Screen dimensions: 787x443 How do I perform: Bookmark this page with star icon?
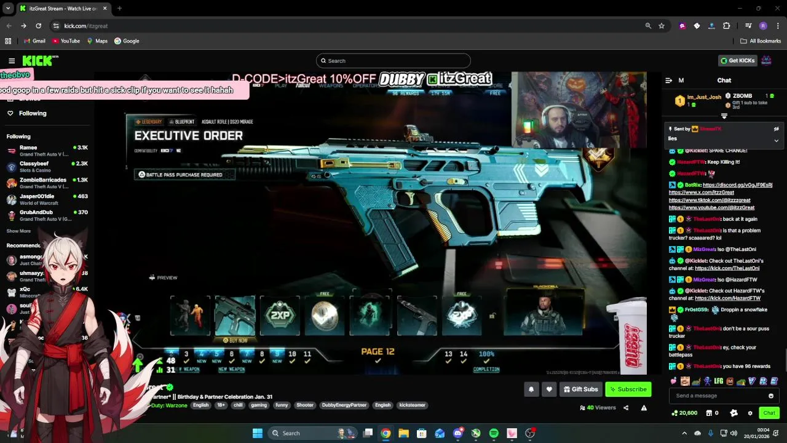tap(662, 26)
